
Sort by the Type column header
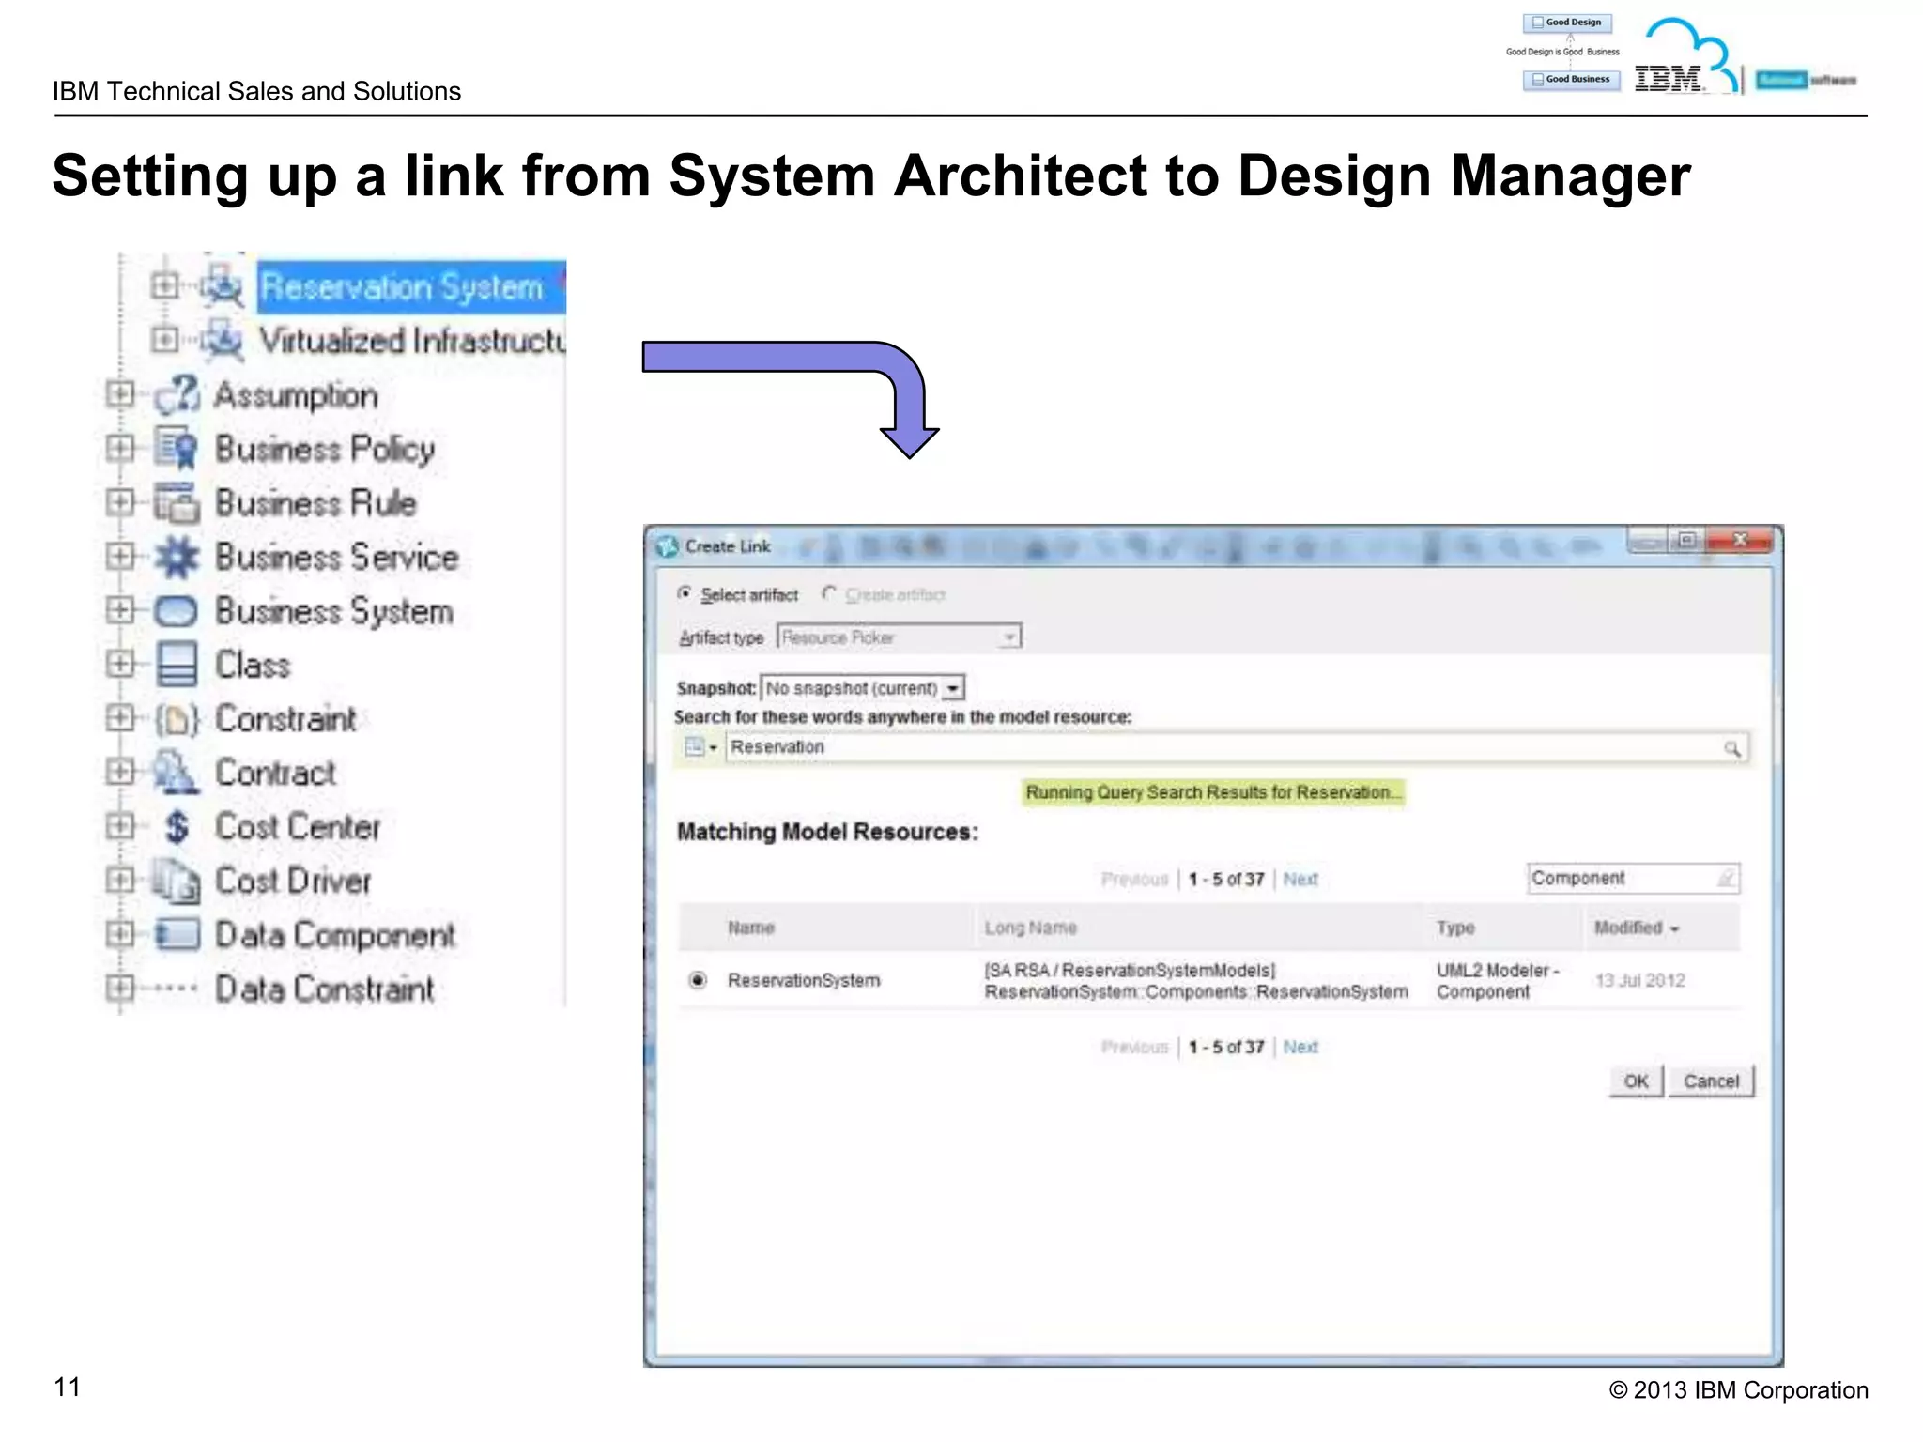click(x=1455, y=928)
